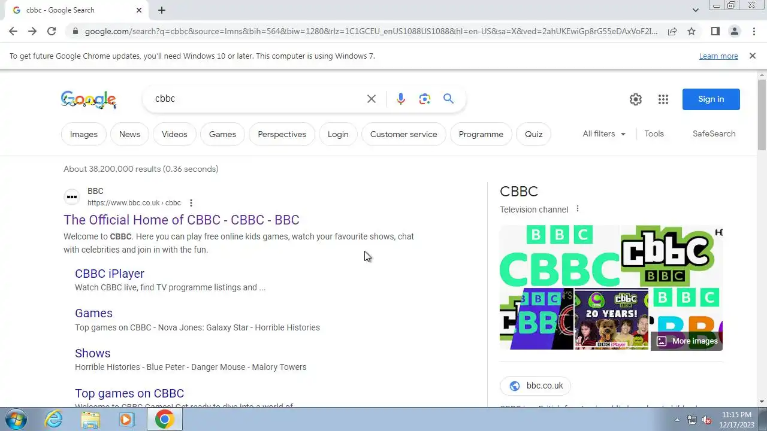Open More images for CBBC
The width and height of the screenshot is (767, 431).
click(687, 341)
